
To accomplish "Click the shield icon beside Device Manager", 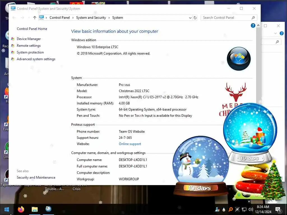I will [13, 39].
